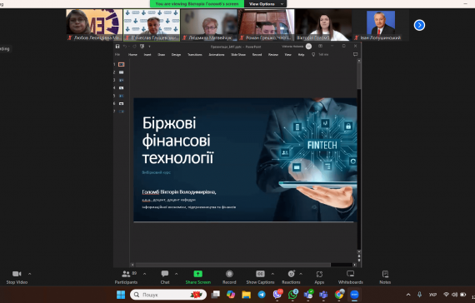Open Zoom Apps
This screenshot has height=303, width=475.
click(319, 277)
